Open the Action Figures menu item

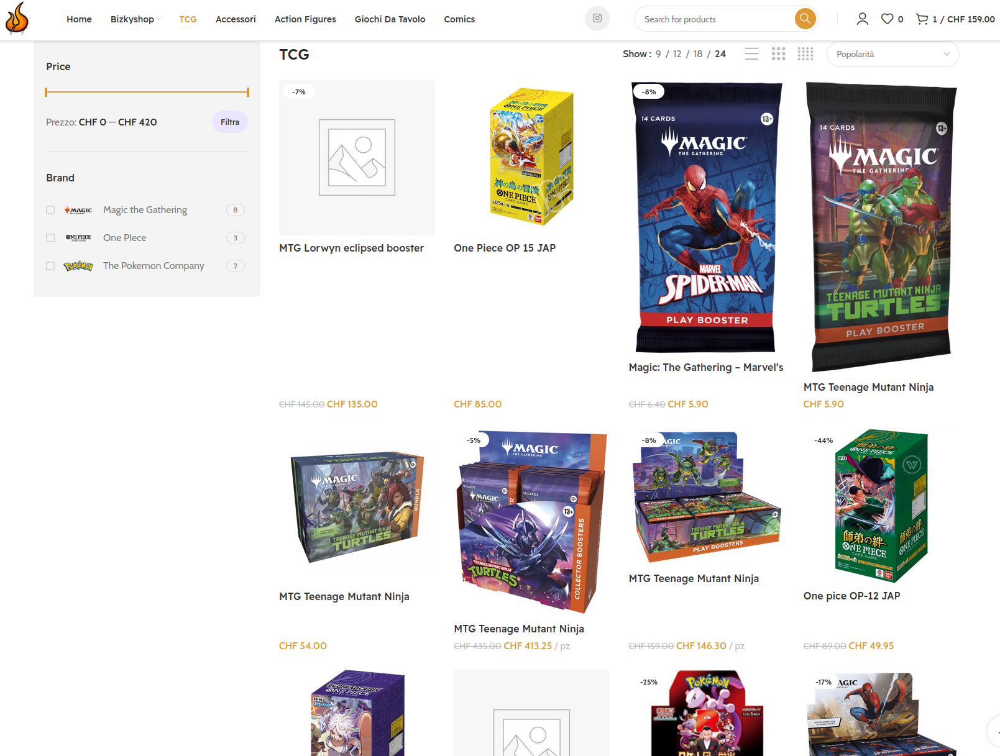pos(305,19)
